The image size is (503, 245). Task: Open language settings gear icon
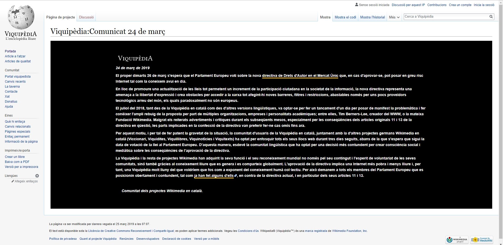tap(37, 176)
